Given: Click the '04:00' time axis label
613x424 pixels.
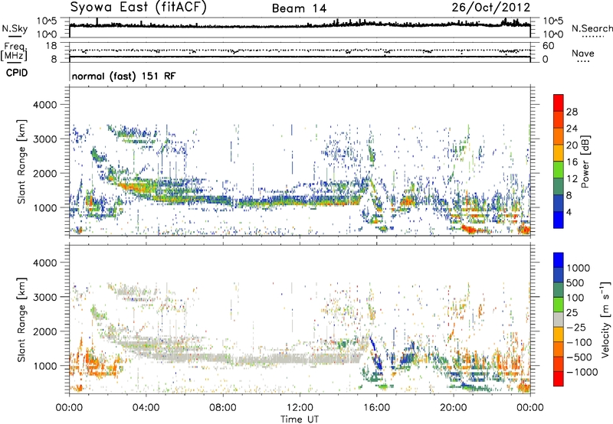Looking at the screenshot, I should click(146, 407).
